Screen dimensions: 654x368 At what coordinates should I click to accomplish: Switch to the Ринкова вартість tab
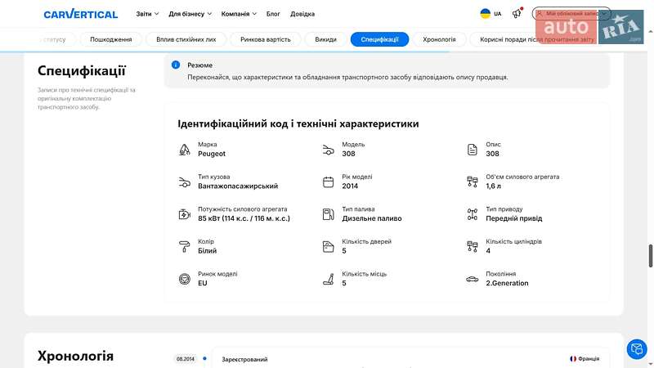coord(265,39)
